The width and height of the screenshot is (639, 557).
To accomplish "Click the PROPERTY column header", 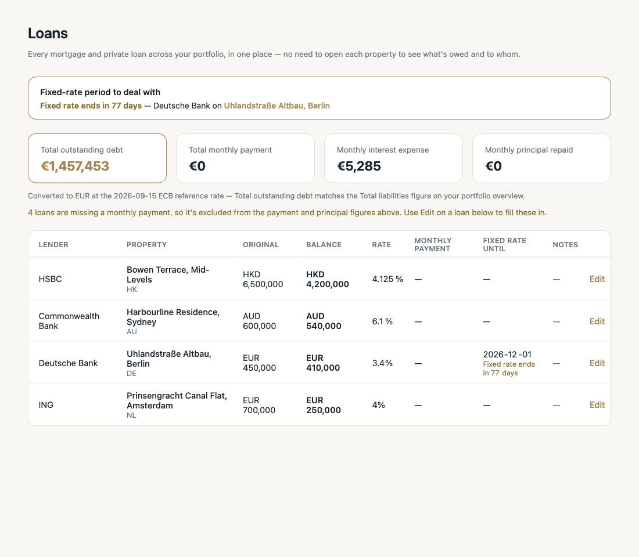I will pyautogui.click(x=147, y=245).
